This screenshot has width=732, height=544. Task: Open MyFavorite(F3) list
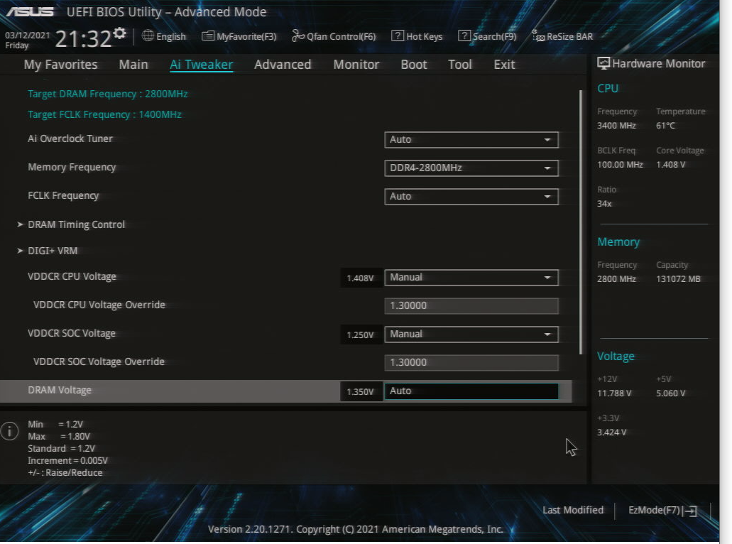click(239, 36)
